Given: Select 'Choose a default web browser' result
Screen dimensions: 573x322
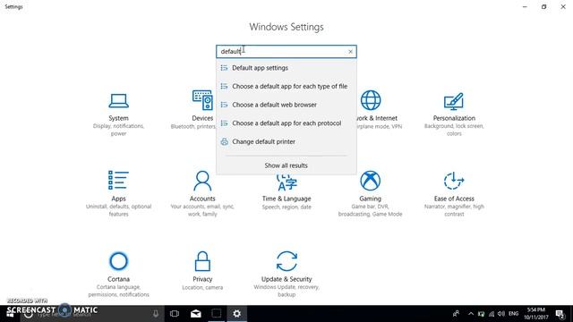Looking at the screenshot, I should point(286,105).
